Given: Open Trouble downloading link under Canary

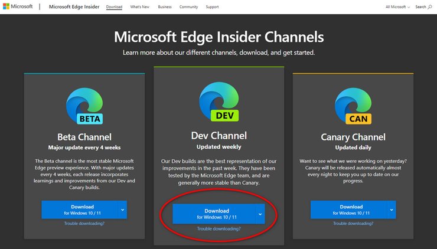Looking at the screenshot, I should coord(353,224).
